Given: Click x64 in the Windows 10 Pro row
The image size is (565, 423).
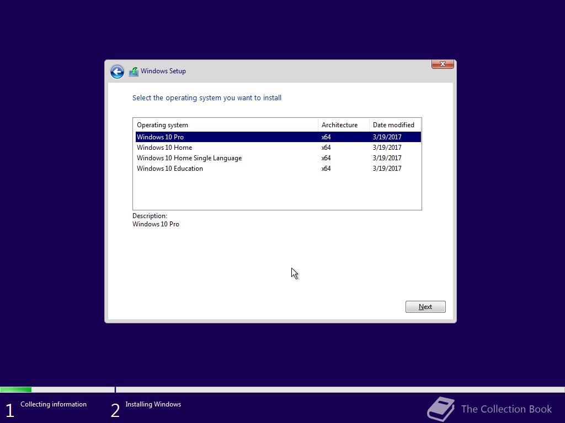Looking at the screenshot, I should click(326, 137).
